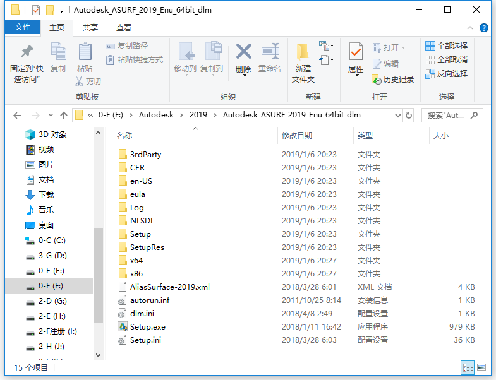Click Copy path in ribbon
Screen dimensions: 496x380
(126, 46)
